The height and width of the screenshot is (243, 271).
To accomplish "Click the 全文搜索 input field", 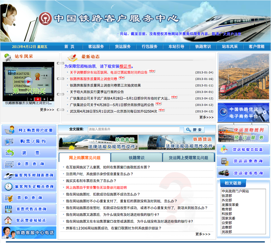I will click(134, 129).
